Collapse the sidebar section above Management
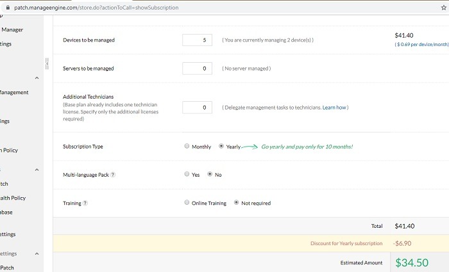449x272 pixels. (x=37, y=78)
